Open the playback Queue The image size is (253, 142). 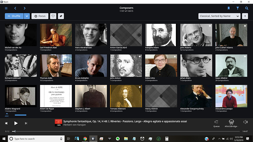point(216,123)
